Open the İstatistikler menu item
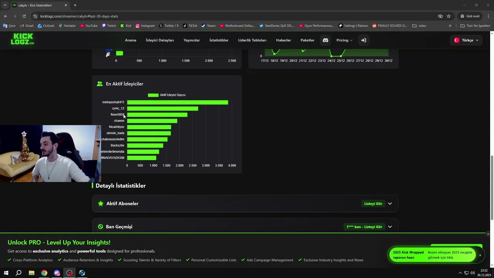Screen dimensions: 494x278 [x=219, y=40]
